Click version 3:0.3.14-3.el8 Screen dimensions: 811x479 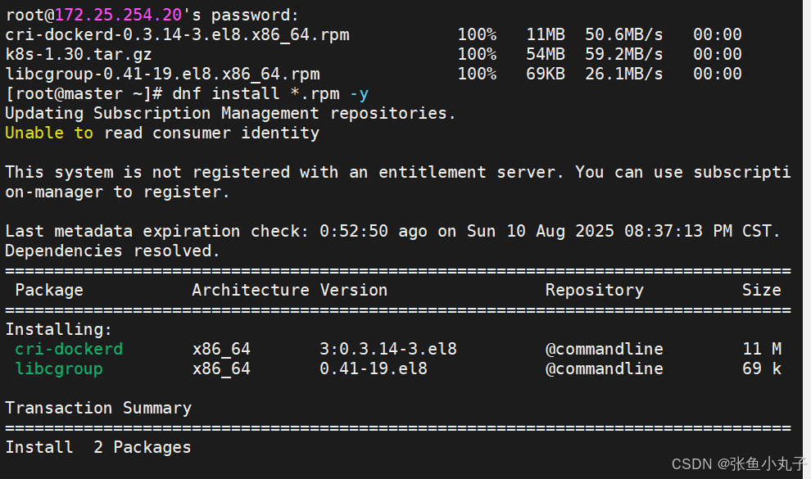[x=388, y=349]
